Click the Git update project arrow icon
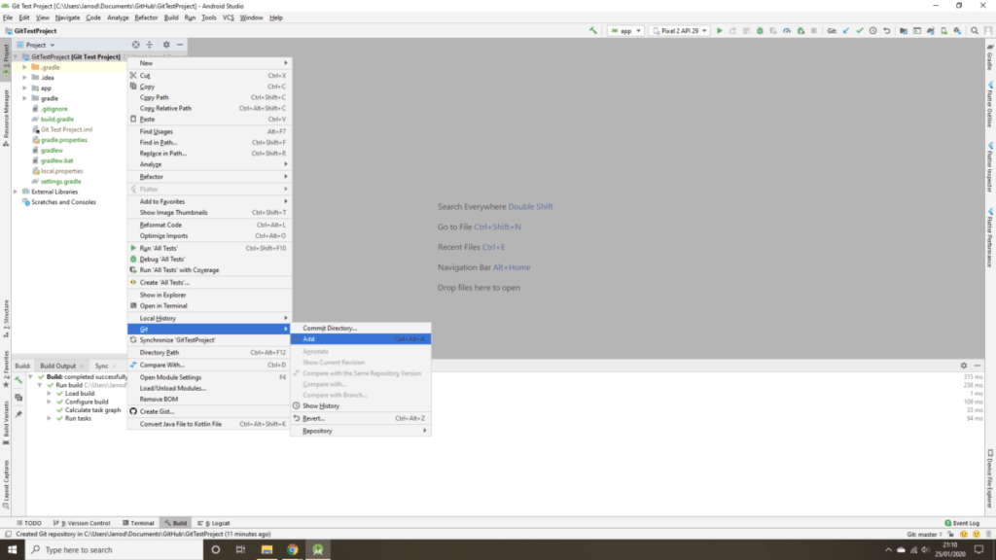This screenshot has height=560, width=996. click(x=846, y=31)
